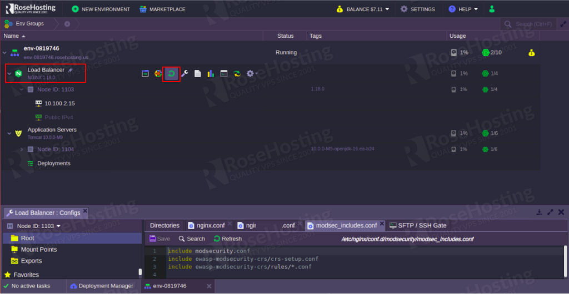Close the env-0819746 bottom tab
569x294 pixels.
pyautogui.click(x=209, y=286)
